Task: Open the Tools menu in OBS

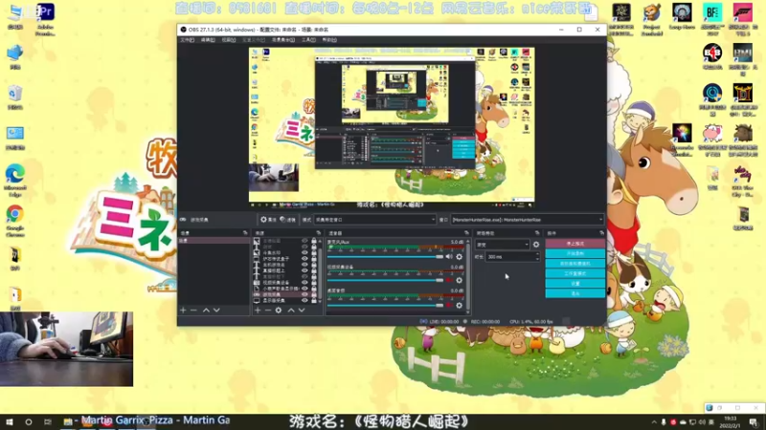Action: pos(308,40)
